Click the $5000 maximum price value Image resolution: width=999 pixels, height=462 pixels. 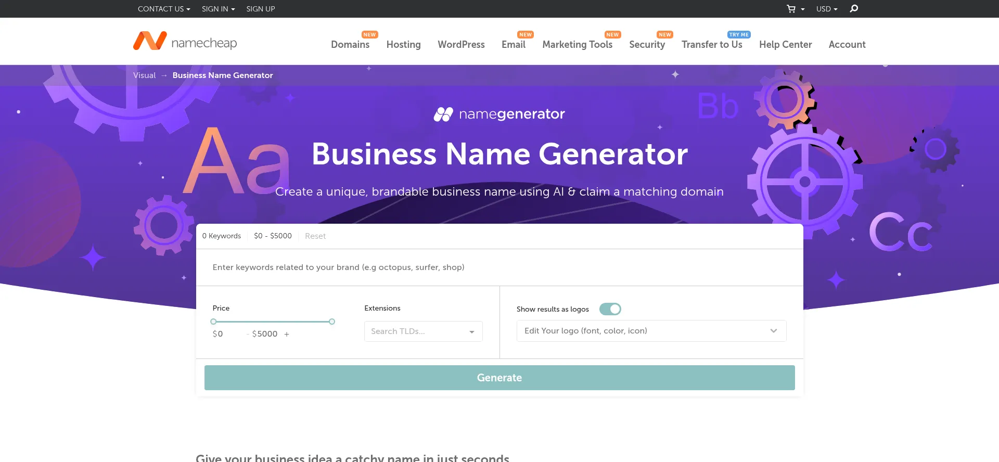265,334
